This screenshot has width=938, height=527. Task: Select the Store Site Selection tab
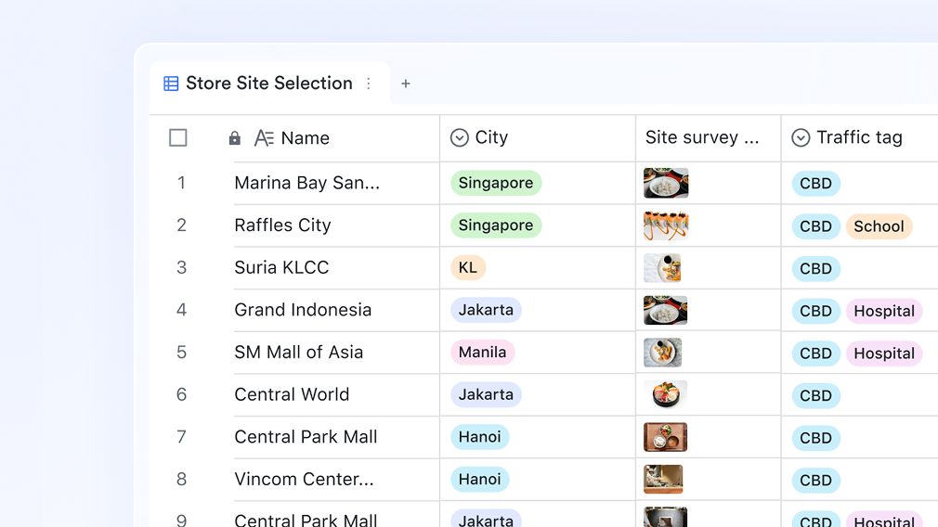(x=268, y=84)
